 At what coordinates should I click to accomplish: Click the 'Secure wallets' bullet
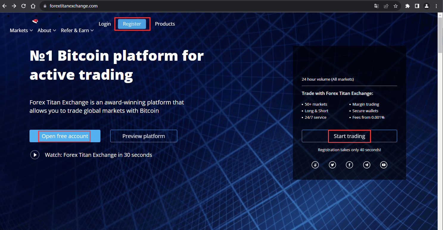tap(365, 111)
